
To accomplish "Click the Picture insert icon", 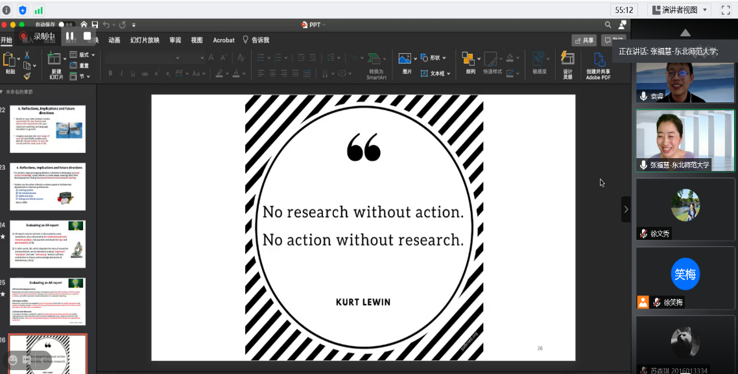I will pos(405,58).
